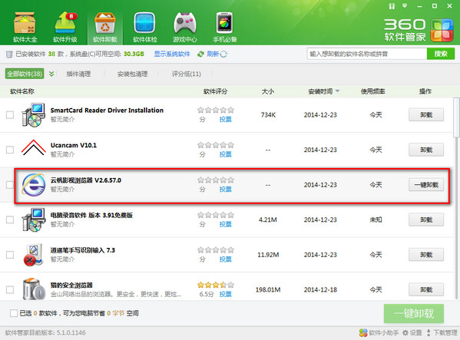Image resolution: width=460 pixels, height=340 pixels.
Task: Rate stars for Ucancam V10.1
Action: pyautogui.click(x=216, y=145)
